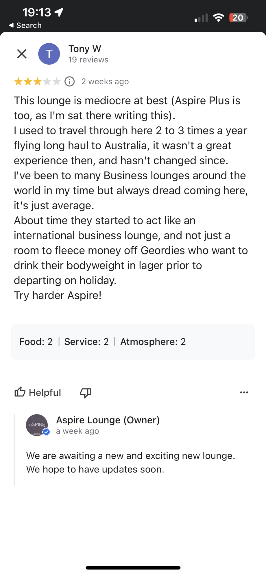Tap the Aspire Lounge owner logo

[37, 425]
